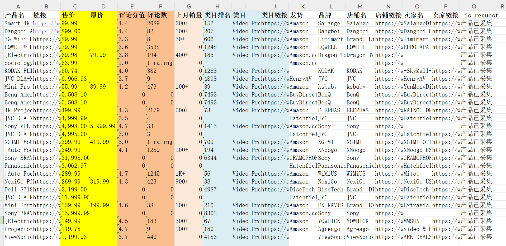Image resolution: width=506 pixels, height=246 pixels.
Task: Select review count cell 1289
Action: pos(160,150)
